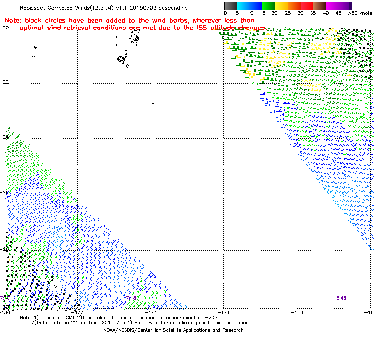
Task: Click the red 'Note: black circles' line
Action: pos(129,20)
